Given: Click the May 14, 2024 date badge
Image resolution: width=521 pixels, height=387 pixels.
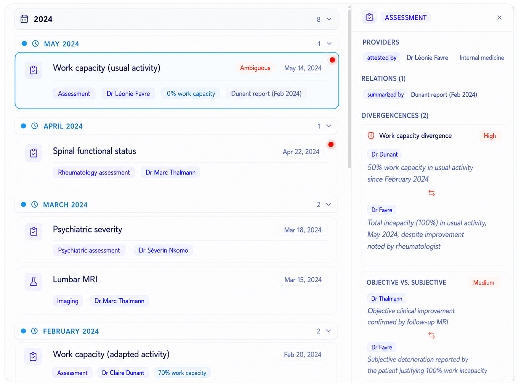Looking at the screenshot, I should [x=303, y=68].
